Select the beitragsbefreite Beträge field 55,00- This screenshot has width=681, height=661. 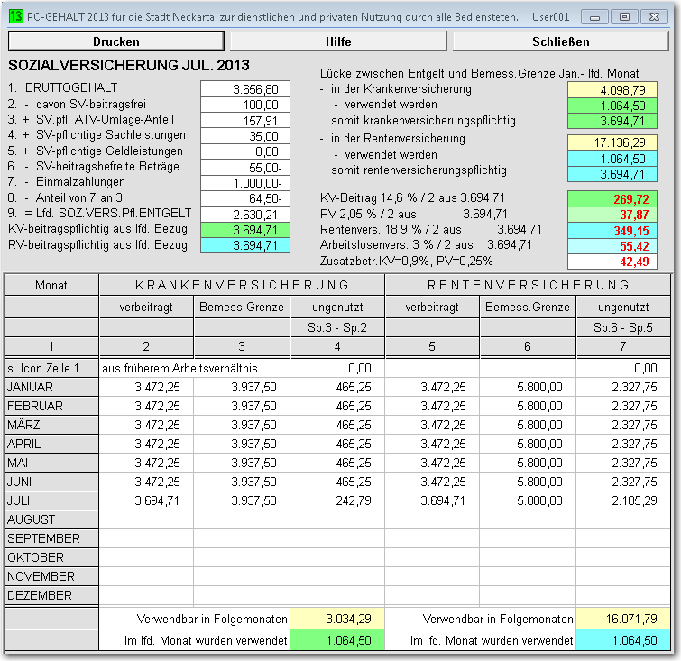pyautogui.click(x=245, y=167)
